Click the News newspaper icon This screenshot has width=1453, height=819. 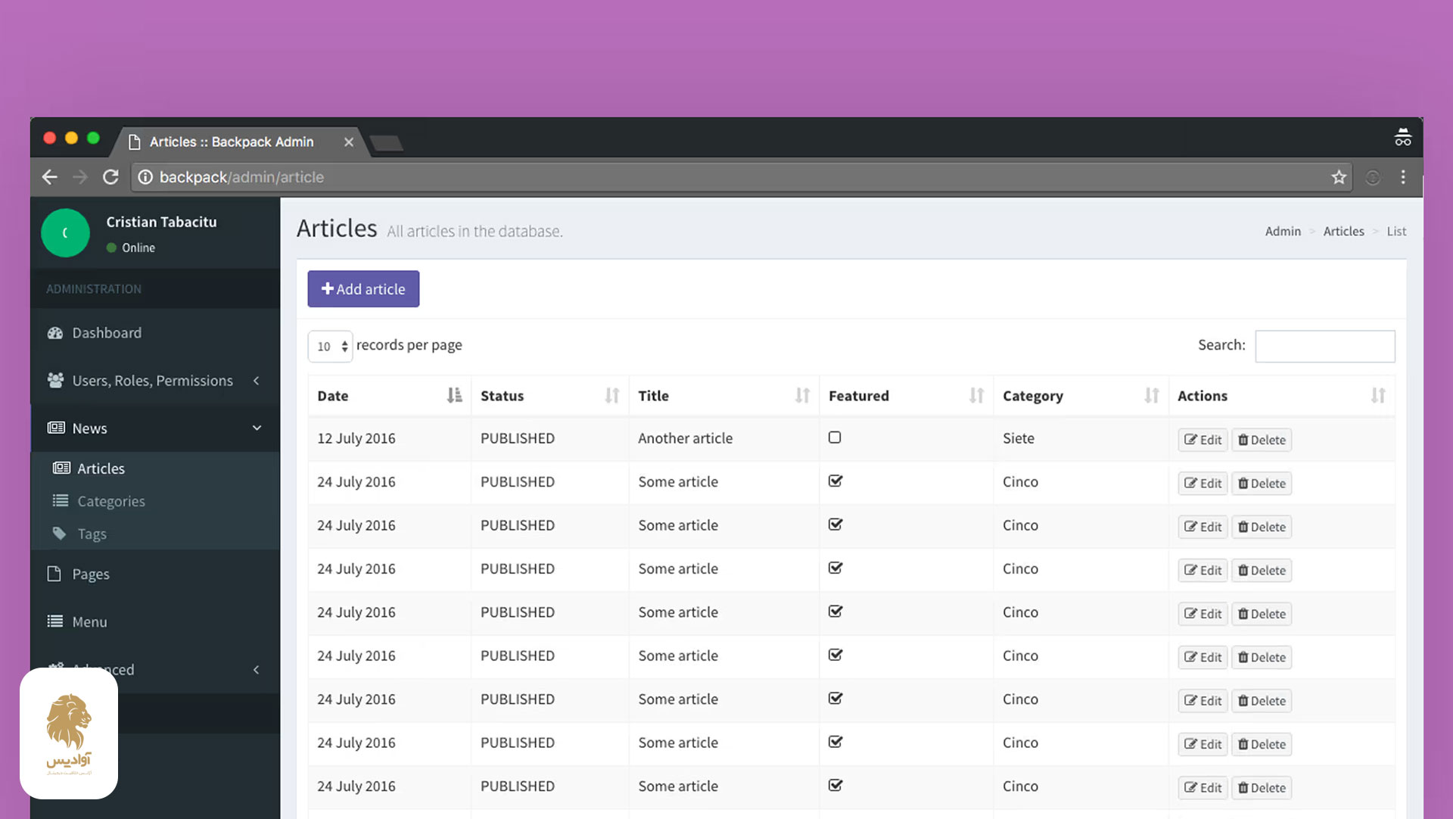(x=55, y=428)
